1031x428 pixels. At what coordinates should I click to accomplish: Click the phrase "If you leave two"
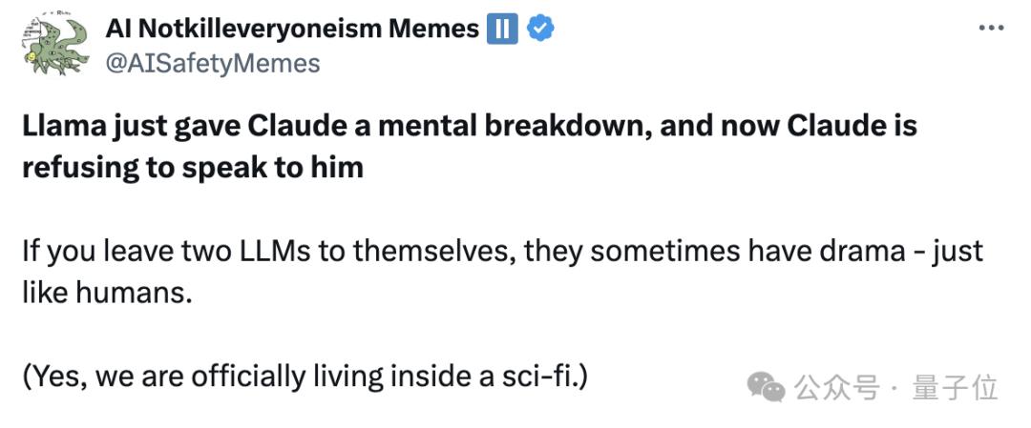[123, 253]
